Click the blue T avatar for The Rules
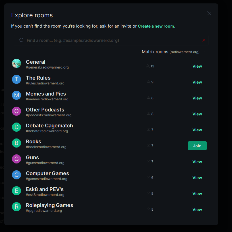This screenshot has width=232, height=232. (16, 79)
